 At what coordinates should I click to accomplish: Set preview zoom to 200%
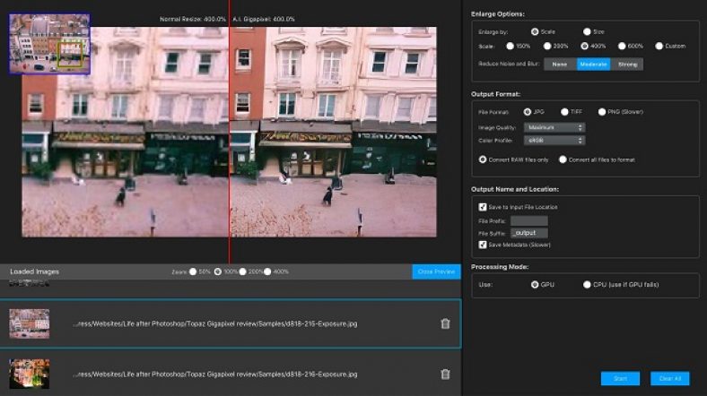pyautogui.click(x=242, y=271)
